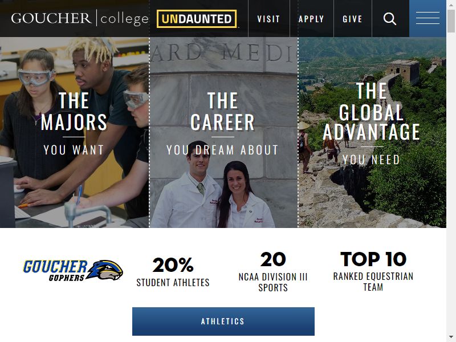Click the scrollbar down arrow
Viewport: 456px width, 342px height.
coord(451,338)
